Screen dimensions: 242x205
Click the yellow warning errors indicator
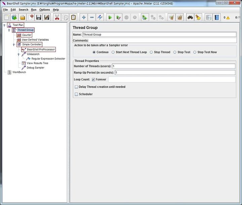pyautogui.click(x=228, y=18)
